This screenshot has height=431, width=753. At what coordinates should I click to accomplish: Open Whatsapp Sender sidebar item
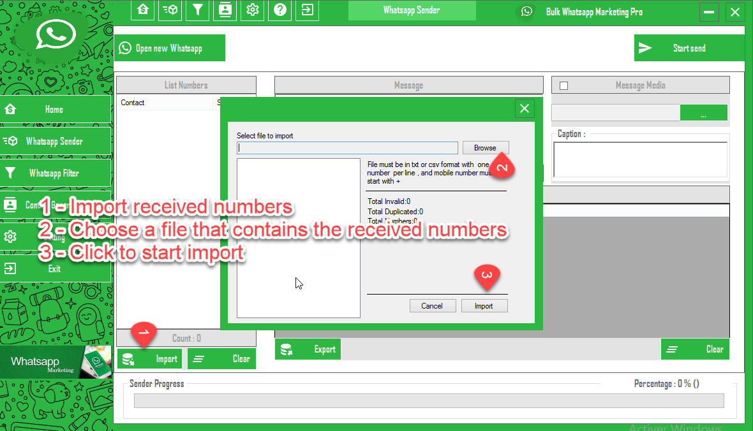point(56,141)
